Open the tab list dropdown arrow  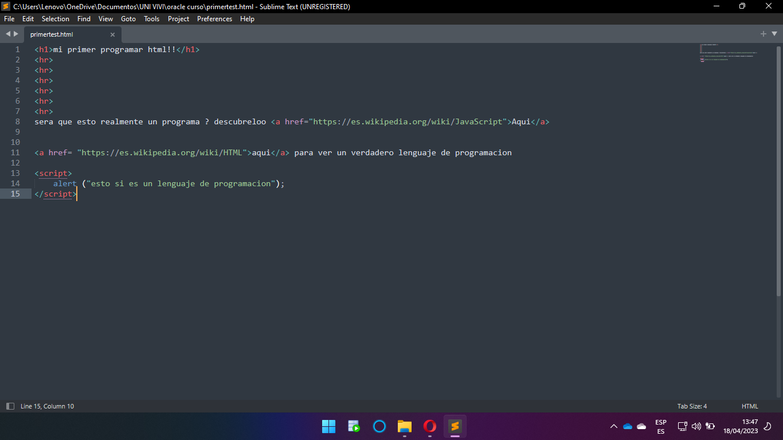coord(774,34)
